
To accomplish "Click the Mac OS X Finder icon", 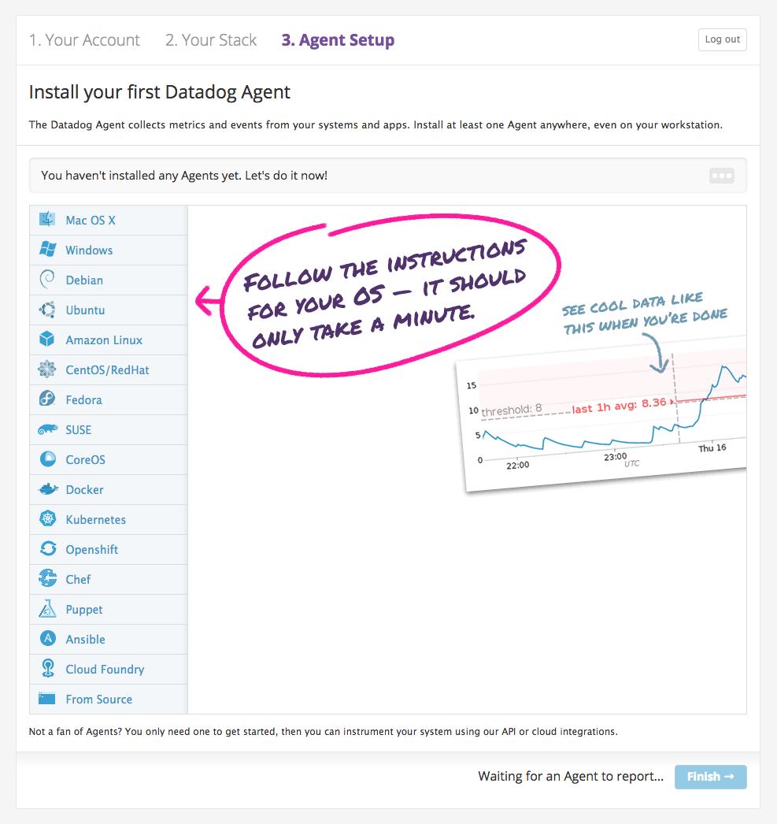I will pos(47,220).
